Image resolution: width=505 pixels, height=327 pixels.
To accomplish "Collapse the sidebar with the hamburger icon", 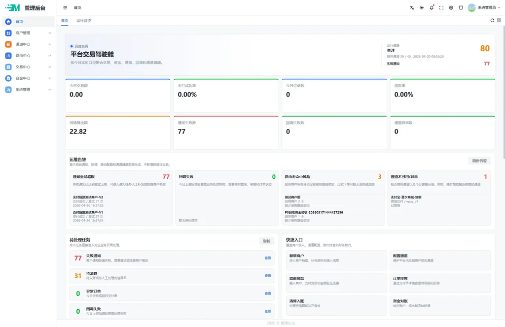I will (65, 8).
